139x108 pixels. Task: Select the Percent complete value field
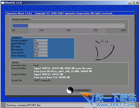(x=41, y=40)
